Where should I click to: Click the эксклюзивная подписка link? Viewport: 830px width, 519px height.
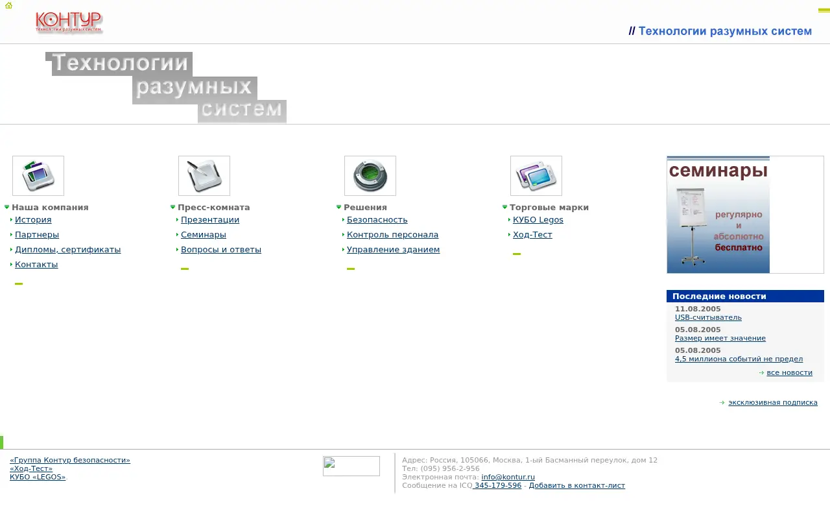point(773,403)
